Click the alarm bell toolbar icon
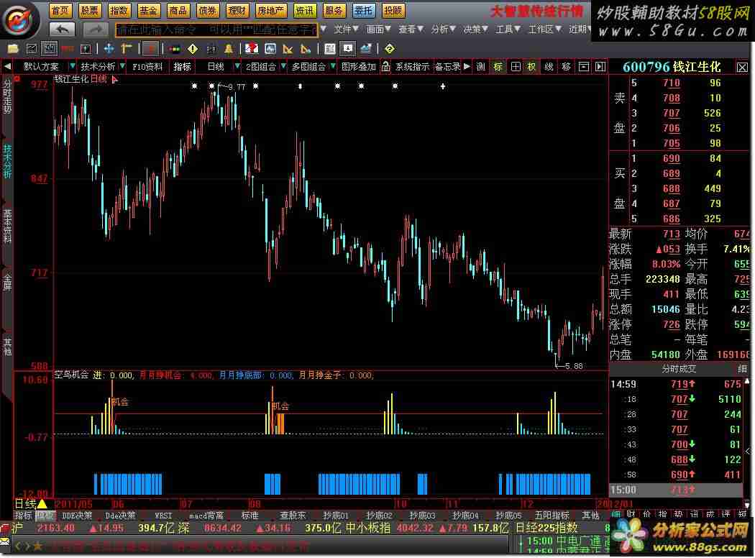This screenshot has width=755, height=558. pos(228,49)
